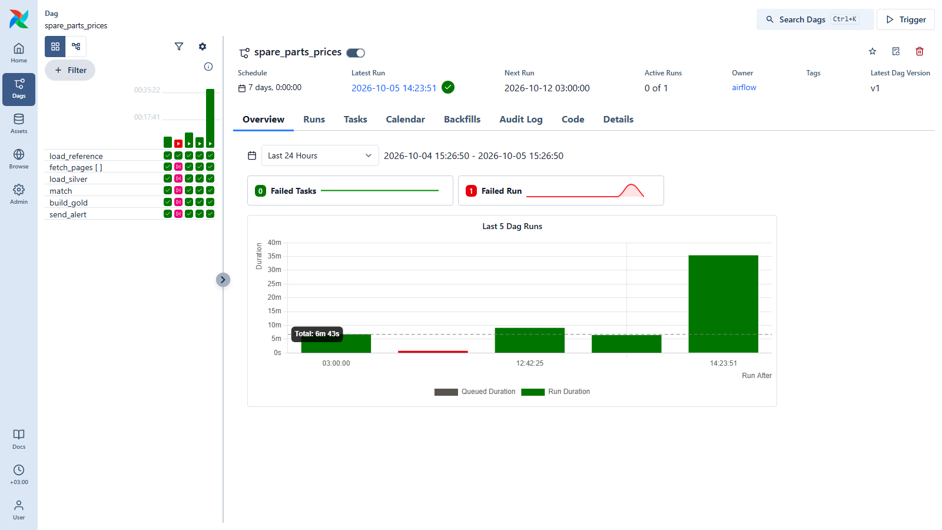
Task: Open Assets in sidebar
Action: tap(19, 124)
